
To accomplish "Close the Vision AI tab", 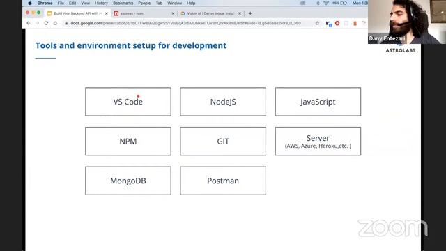I will click(240, 13).
